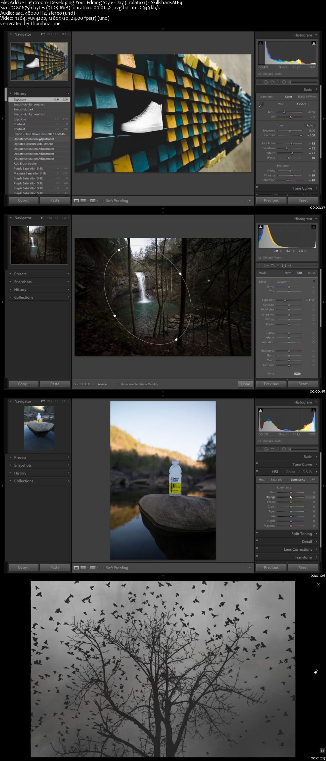Select radial filter tool in bottle frame
This screenshot has height=761, width=326.
click(x=284, y=449)
